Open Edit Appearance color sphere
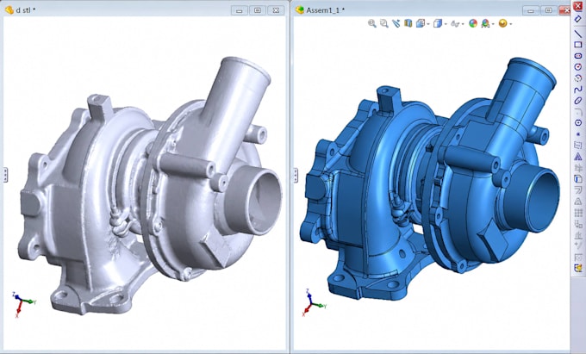586x354 pixels. pyautogui.click(x=473, y=23)
